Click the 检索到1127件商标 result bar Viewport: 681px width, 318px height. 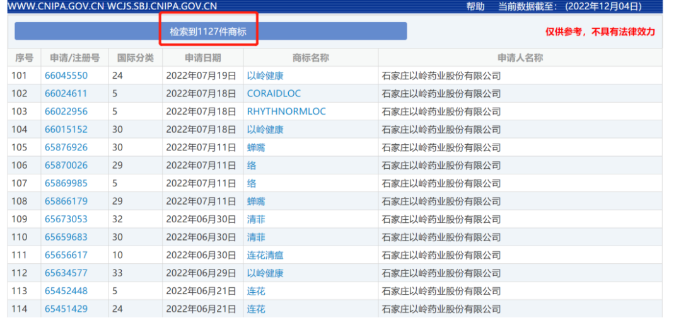(211, 31)
